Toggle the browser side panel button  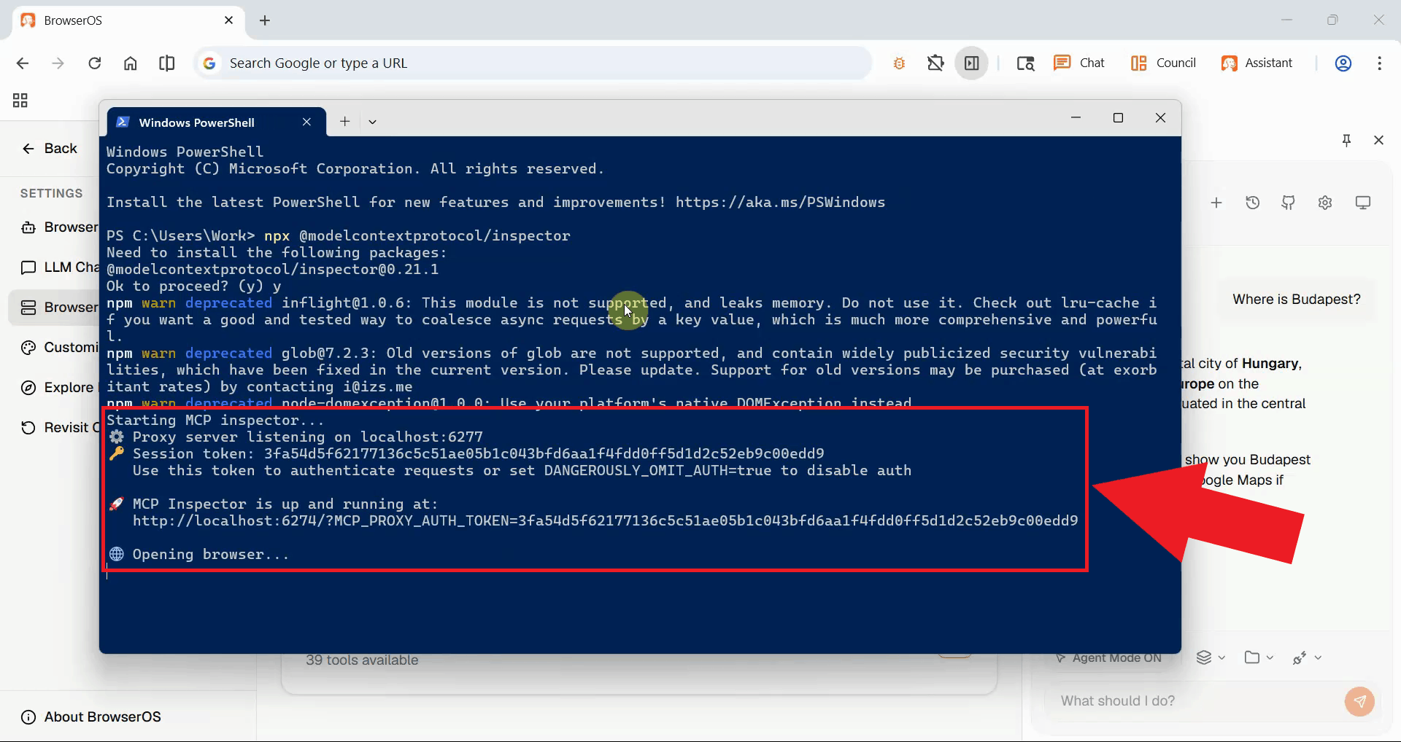pos(971,63)
